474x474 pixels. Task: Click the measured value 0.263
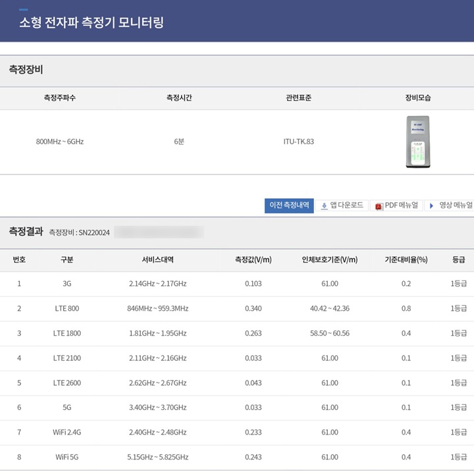[253, 333]
